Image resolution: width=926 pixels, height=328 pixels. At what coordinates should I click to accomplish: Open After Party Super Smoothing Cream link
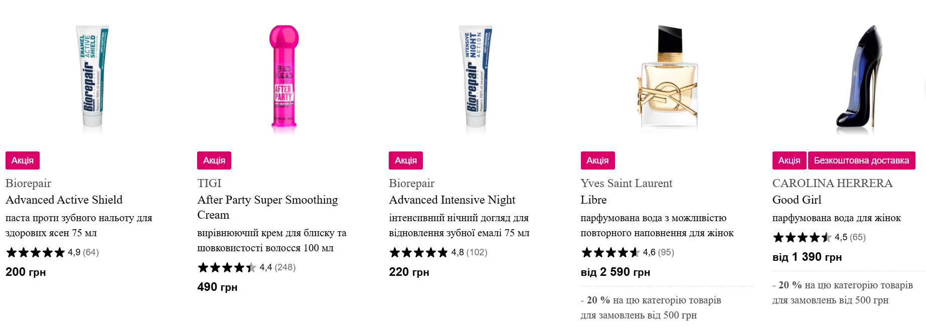click(268, 207)
